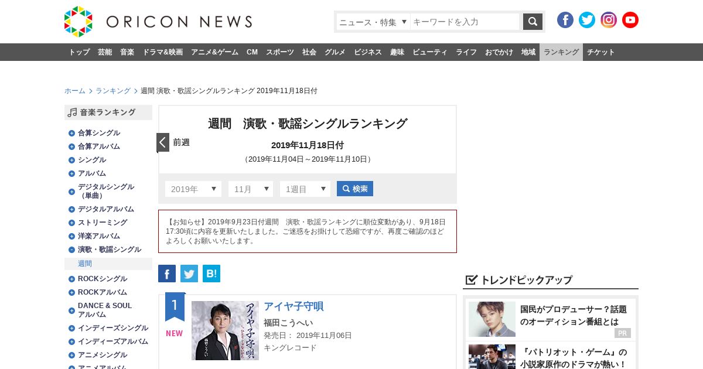Image resolution: width=703 pixels, height=369 pixels.
Task: Expand the 合算アルバム plus icon
Action: pyautogui.click(x=71, y=146)
